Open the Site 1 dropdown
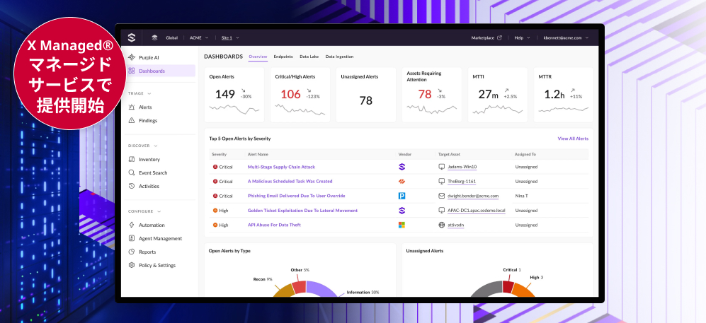706x323 pixels. point(230,37)
